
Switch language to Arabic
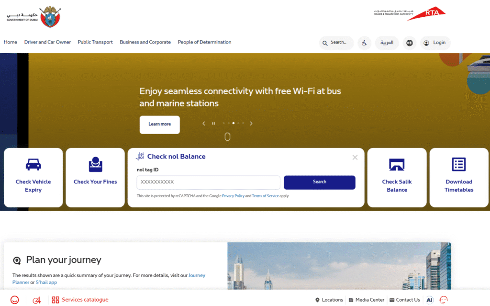pyautogui.click(x=387, y=43)
